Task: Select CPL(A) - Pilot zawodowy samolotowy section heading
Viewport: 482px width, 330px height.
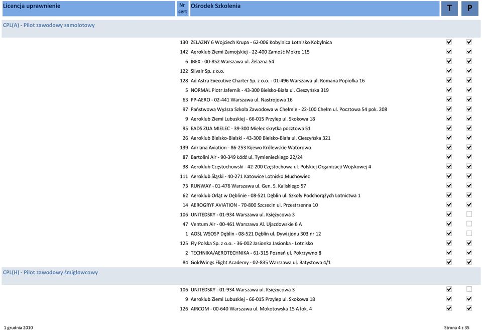Action: tap(49, 25)
